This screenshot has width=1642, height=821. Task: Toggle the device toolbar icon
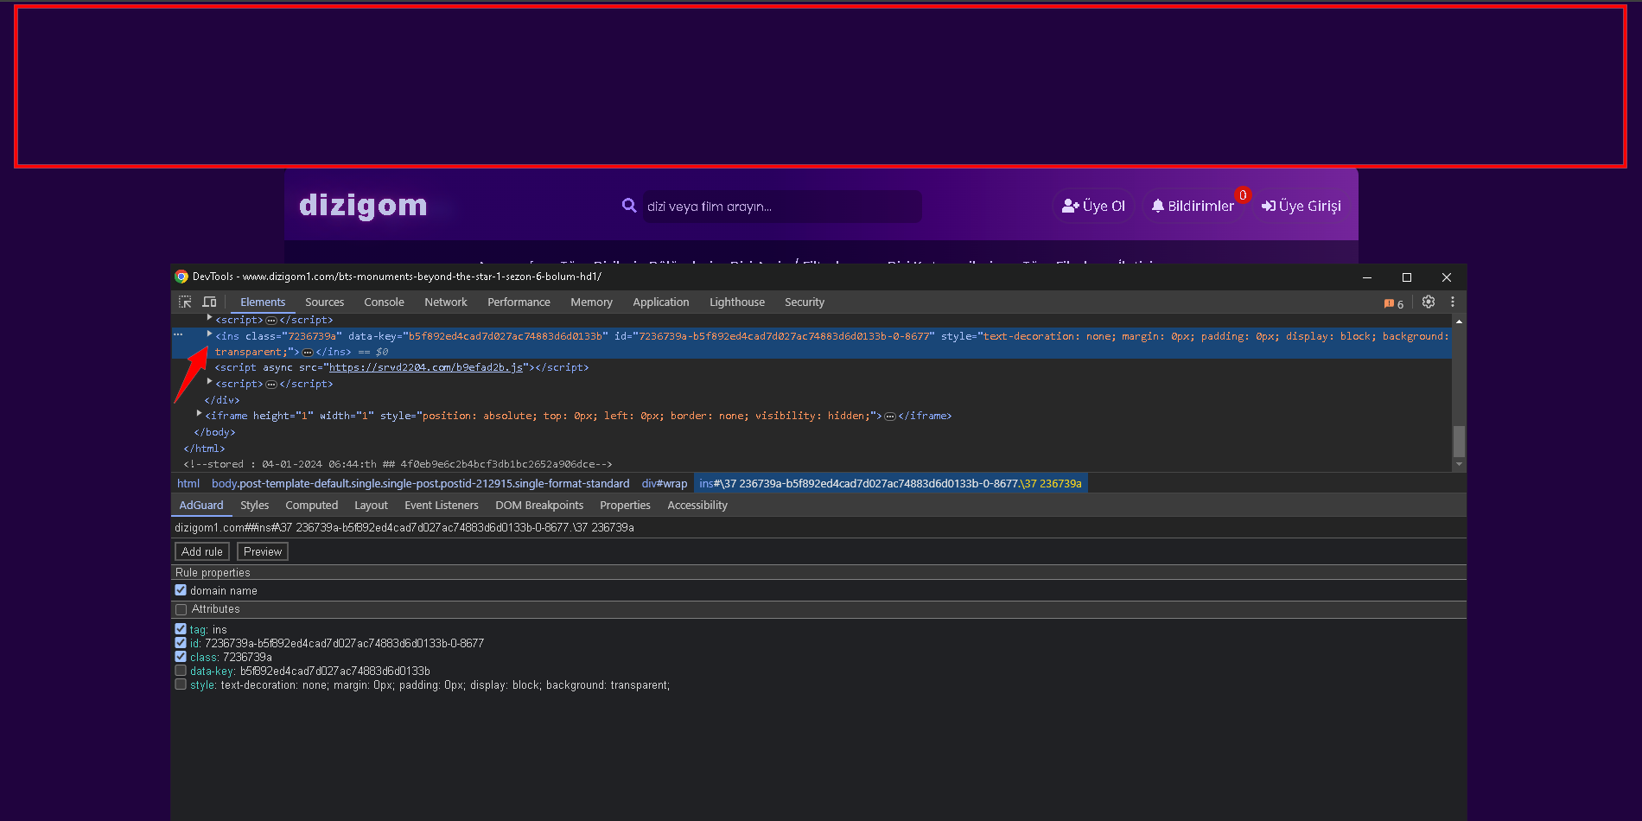click(x=209, y=302)
